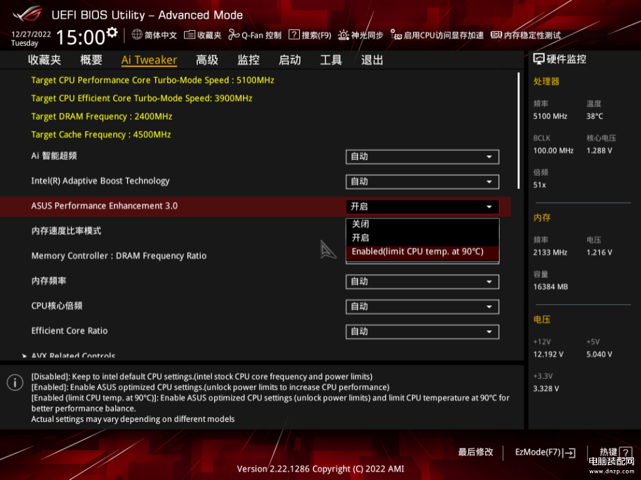The image size is (641, 480).
Task: Open Q-Fan control fan icon
Action: point(234,35)
